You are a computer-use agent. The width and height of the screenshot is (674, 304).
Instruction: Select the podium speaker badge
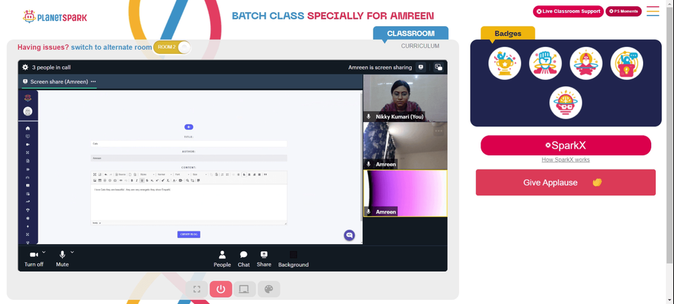point(627,63)
